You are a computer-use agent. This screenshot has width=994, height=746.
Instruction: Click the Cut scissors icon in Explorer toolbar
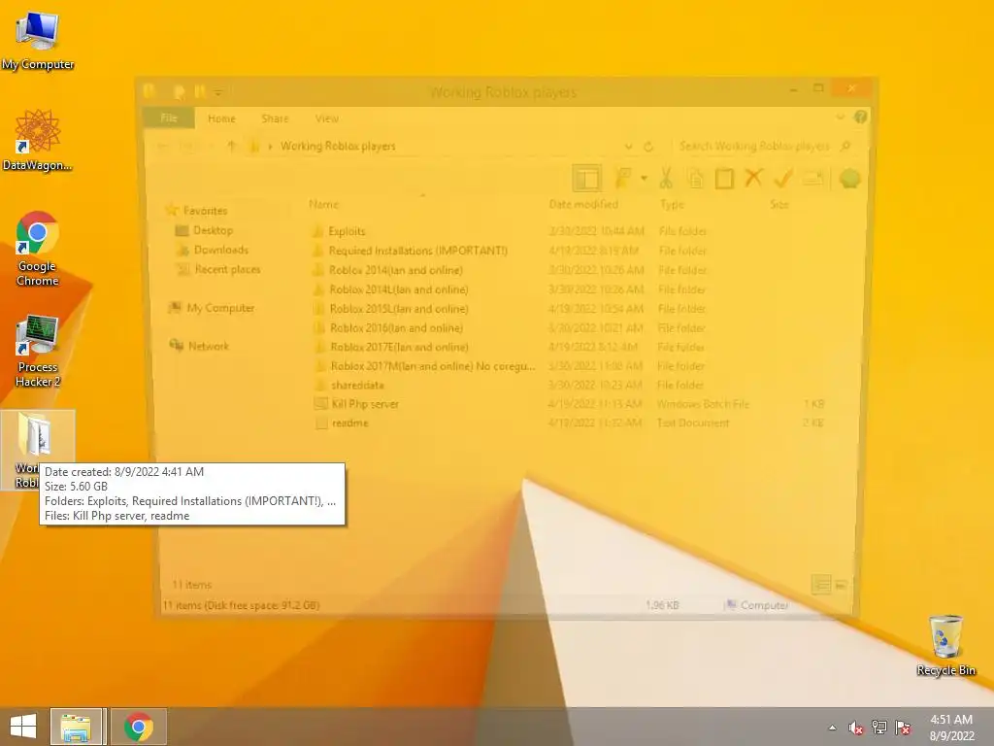(666, 179)
